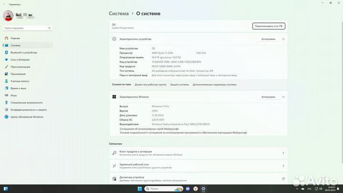Open widgets button at taskbar left
Screen dimensions: 343x193
pyautogui.click(x=6, y=189)
